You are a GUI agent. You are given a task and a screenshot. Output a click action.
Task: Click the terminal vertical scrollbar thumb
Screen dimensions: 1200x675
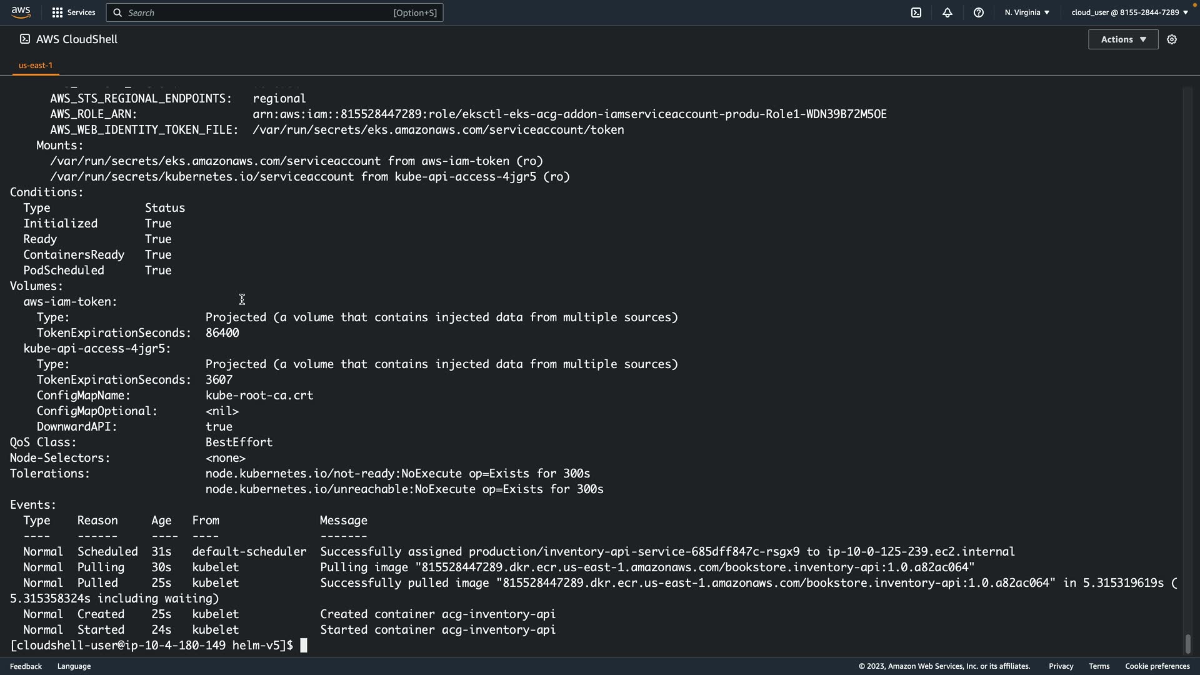[1187, 643]
